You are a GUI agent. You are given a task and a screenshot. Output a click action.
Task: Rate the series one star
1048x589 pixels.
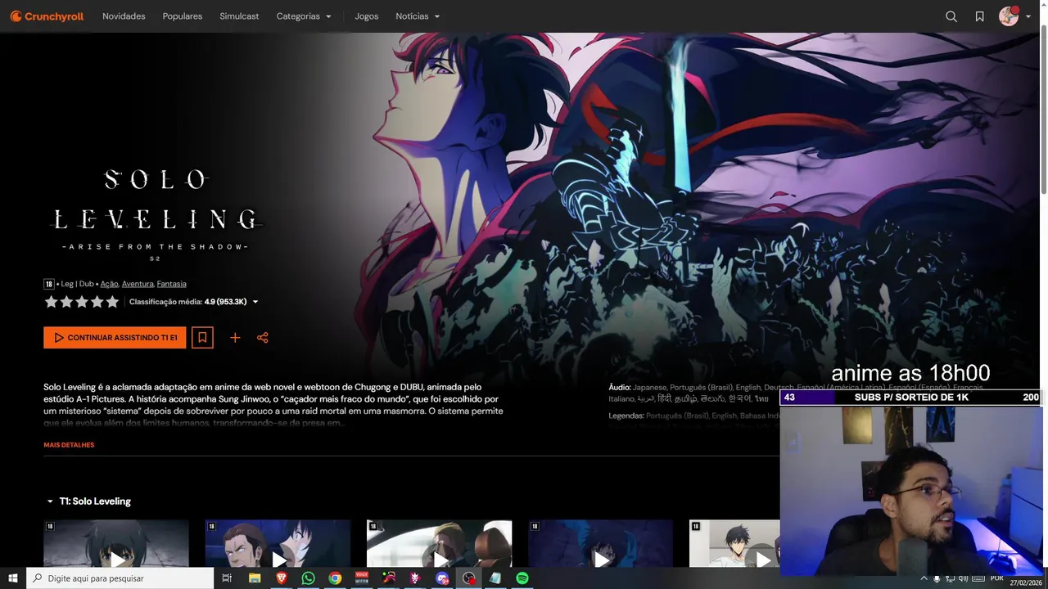[x=51, y=302]
